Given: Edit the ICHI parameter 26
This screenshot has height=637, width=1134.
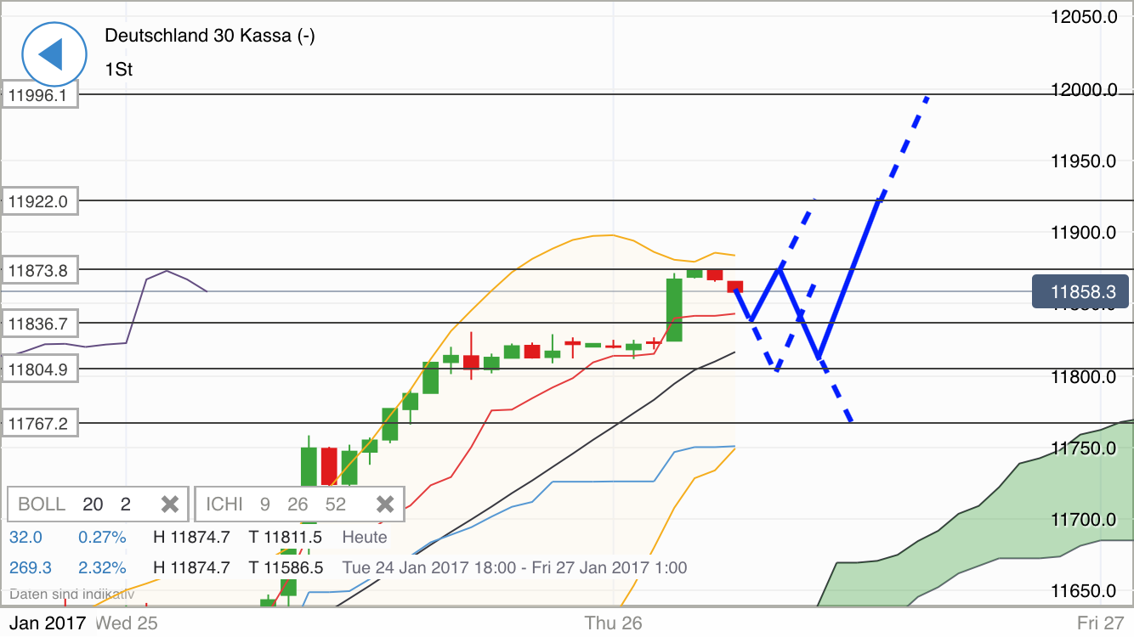Looking at the screenshot, I should coord(298,503).
